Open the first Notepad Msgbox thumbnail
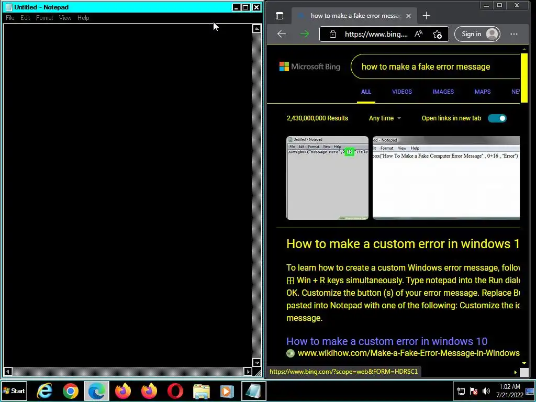Screen dimensions: 536x402 (x=327, y=178)
